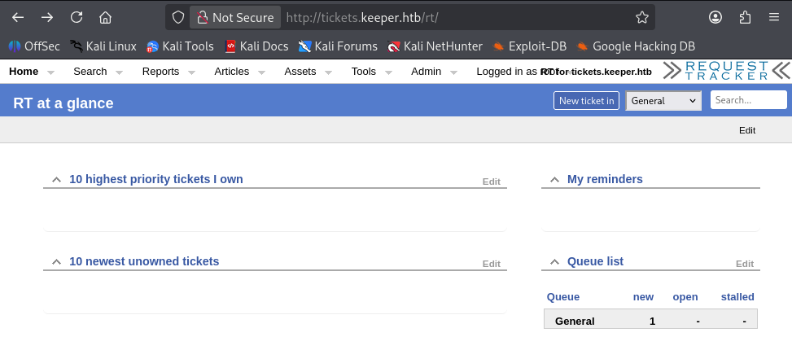The height and width of the screenshot is (337, 792).
Task: Click the RT search input field
Action: pos(748,100)
